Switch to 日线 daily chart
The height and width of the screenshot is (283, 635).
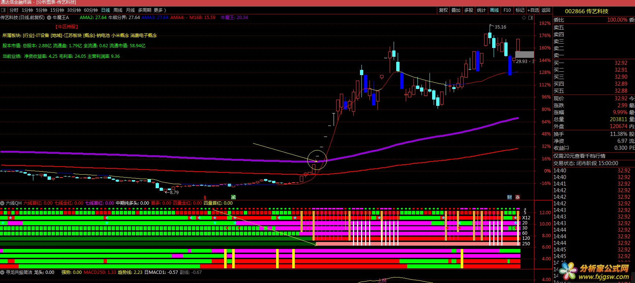105,10
